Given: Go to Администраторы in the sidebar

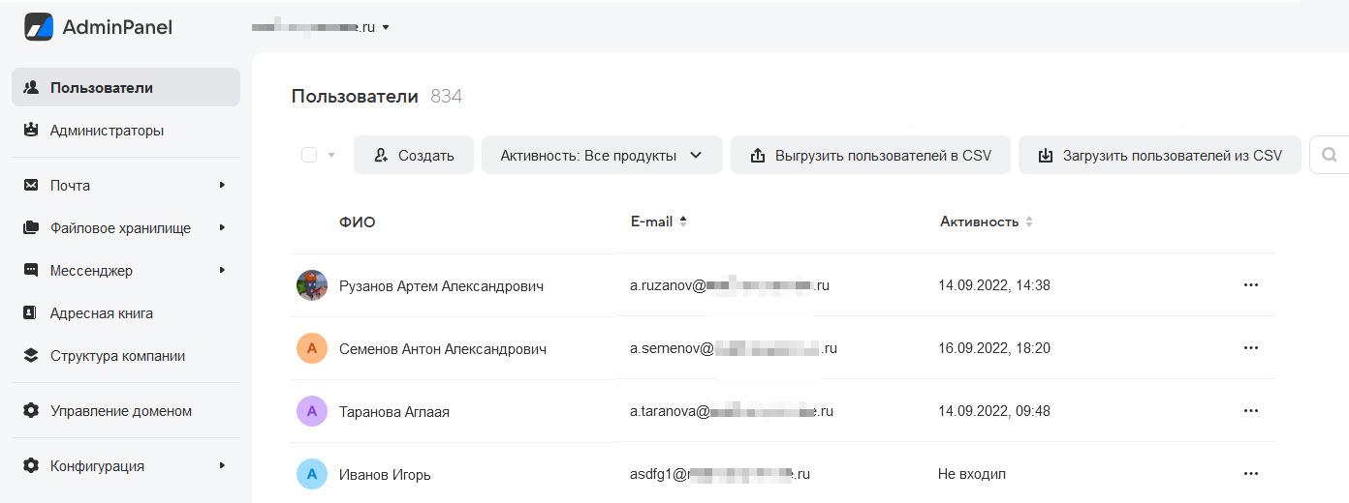Looking at the screenshot, I should point(107,131).
